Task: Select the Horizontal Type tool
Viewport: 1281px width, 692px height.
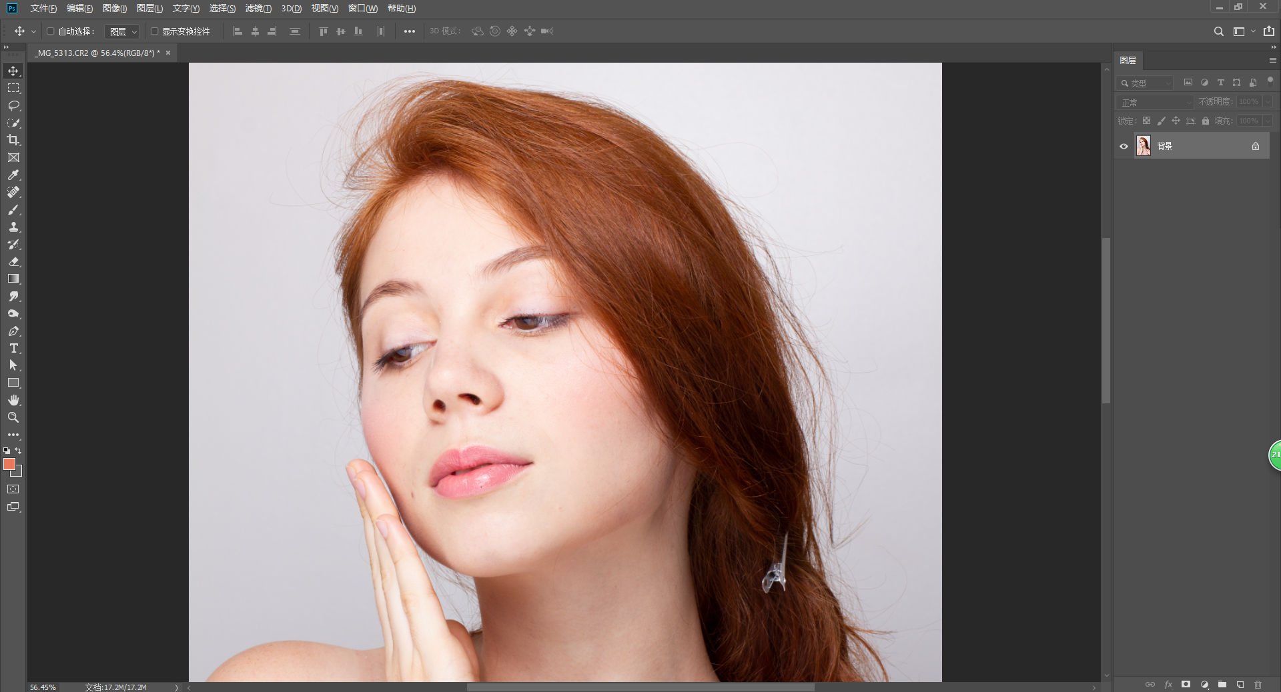Action: 13,348
